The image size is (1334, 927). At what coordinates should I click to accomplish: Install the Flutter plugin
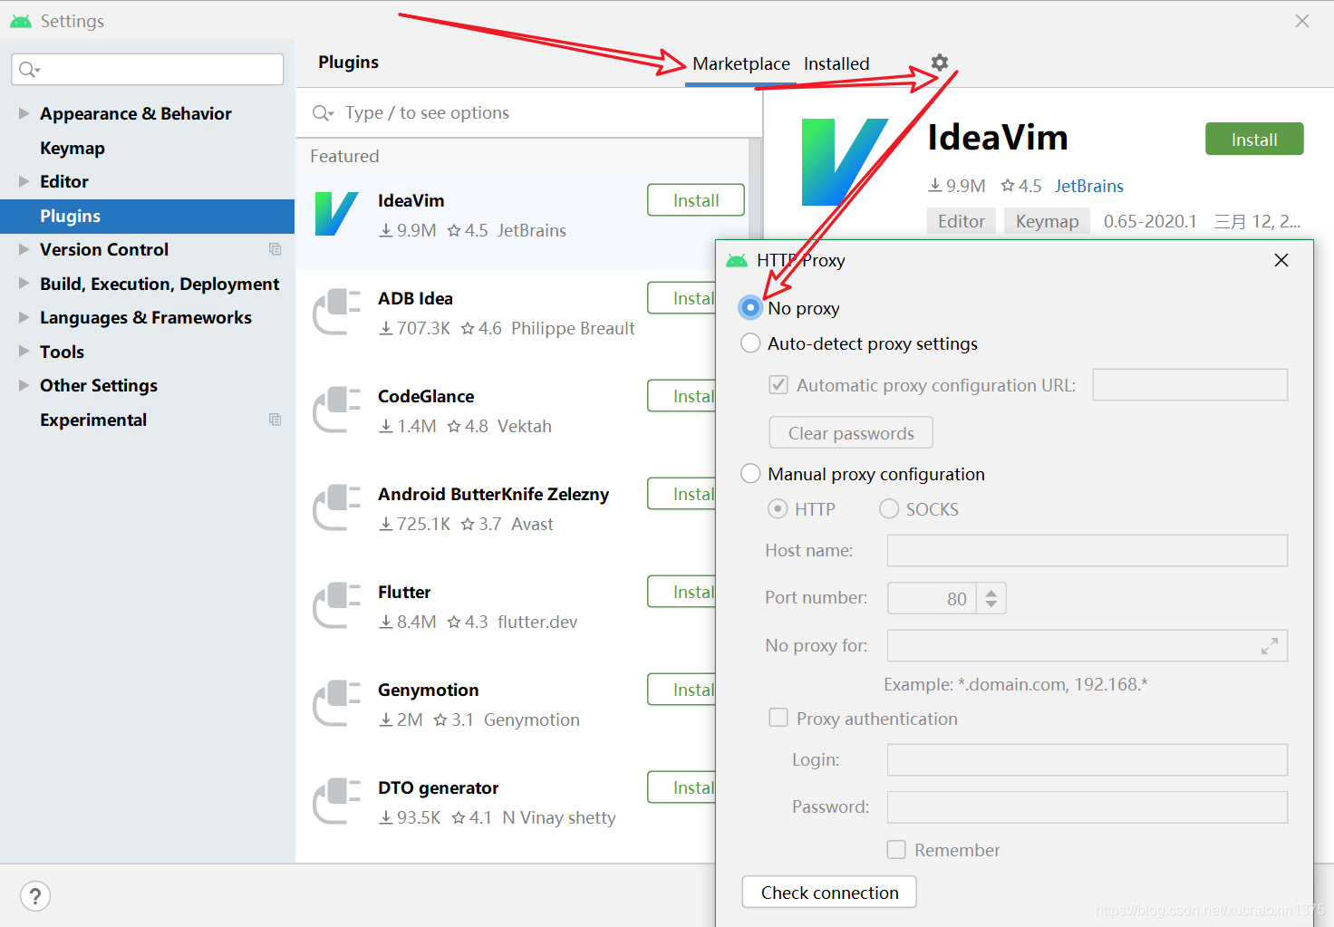681,592
